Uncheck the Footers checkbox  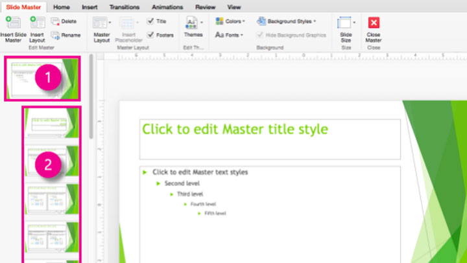point(150,35)
